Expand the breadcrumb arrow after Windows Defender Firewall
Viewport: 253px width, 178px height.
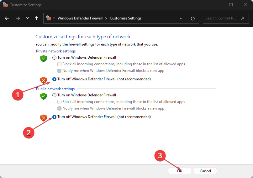pyautogui.click(x=106, y=18)
